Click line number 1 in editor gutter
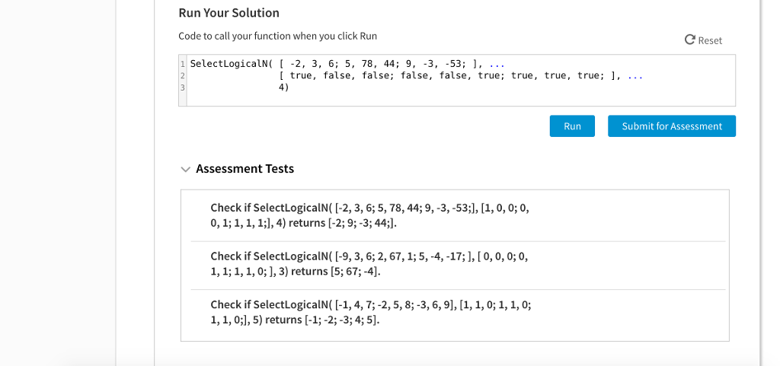This screenshot has width=780, height=366. (x=183, y=64)
